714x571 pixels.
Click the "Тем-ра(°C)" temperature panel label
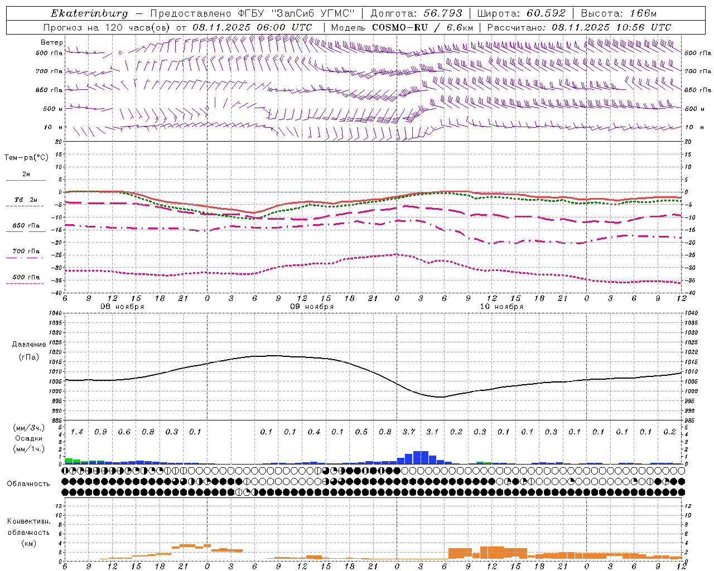[x=26, y=158]
